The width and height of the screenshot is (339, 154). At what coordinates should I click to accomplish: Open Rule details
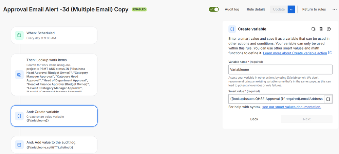pyautogui.click(x=256, y=9)
